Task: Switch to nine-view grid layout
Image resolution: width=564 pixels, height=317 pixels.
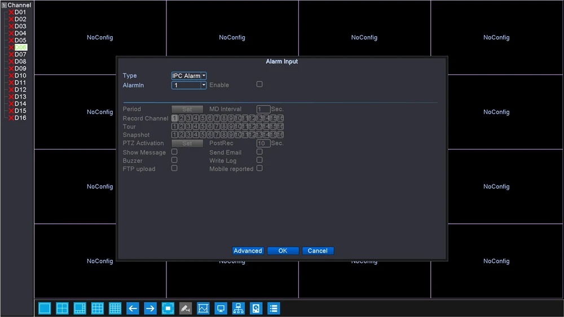Action: click(x=98, y=309)
